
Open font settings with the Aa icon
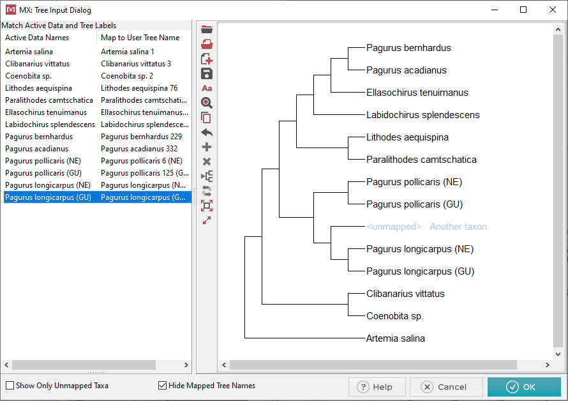tap(206, 88)
